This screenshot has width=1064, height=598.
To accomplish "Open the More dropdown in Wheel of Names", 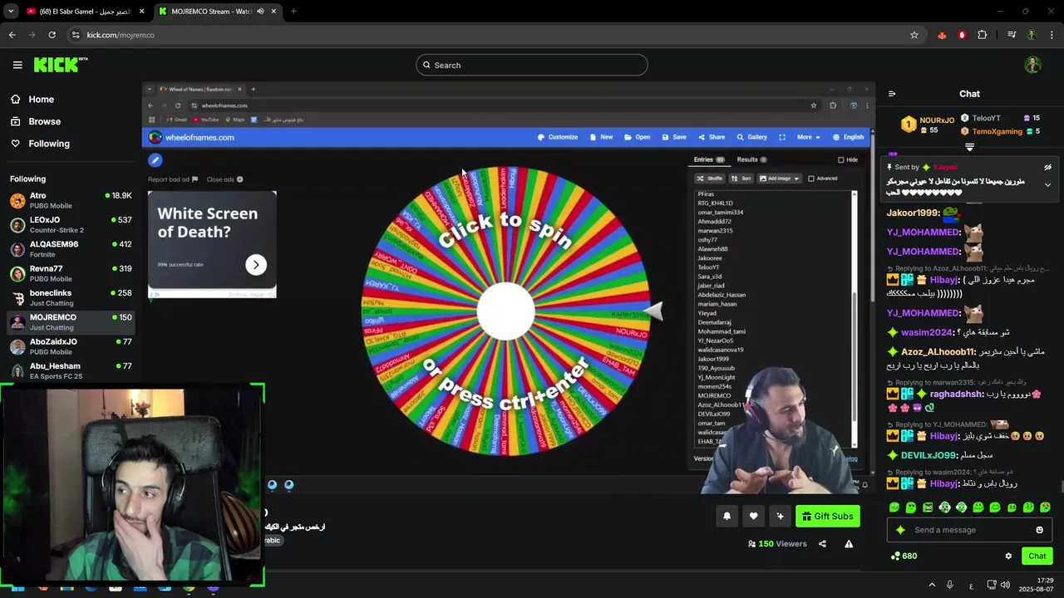I will tap(809, 137).
